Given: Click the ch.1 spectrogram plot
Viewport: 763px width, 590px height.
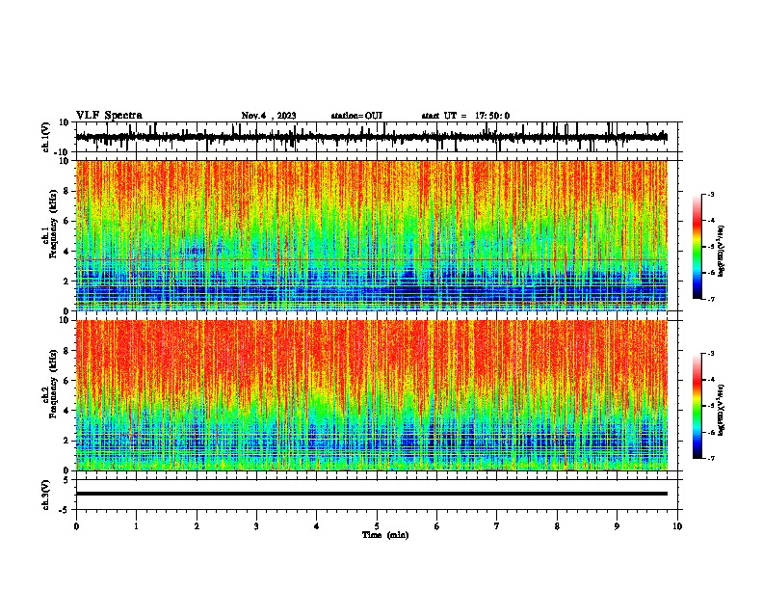Looking at the screenshot, I should click(372, 235).
